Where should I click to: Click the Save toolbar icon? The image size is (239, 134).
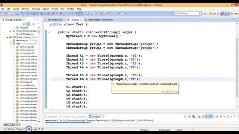9,13
